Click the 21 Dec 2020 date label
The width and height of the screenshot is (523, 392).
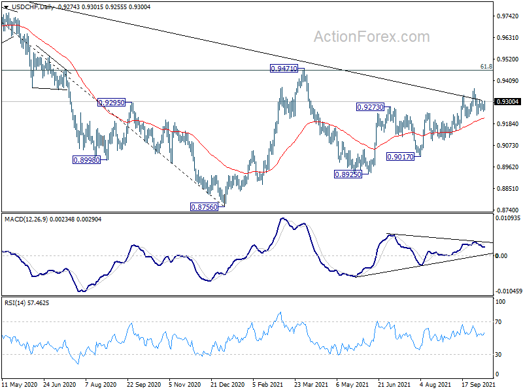[x=228, y=384]
